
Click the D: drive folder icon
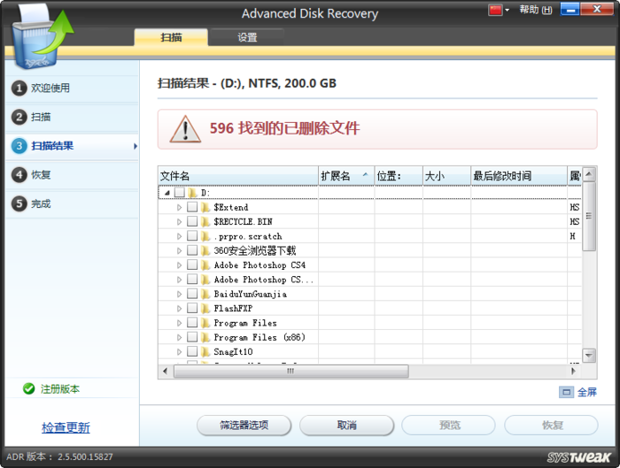192,193
